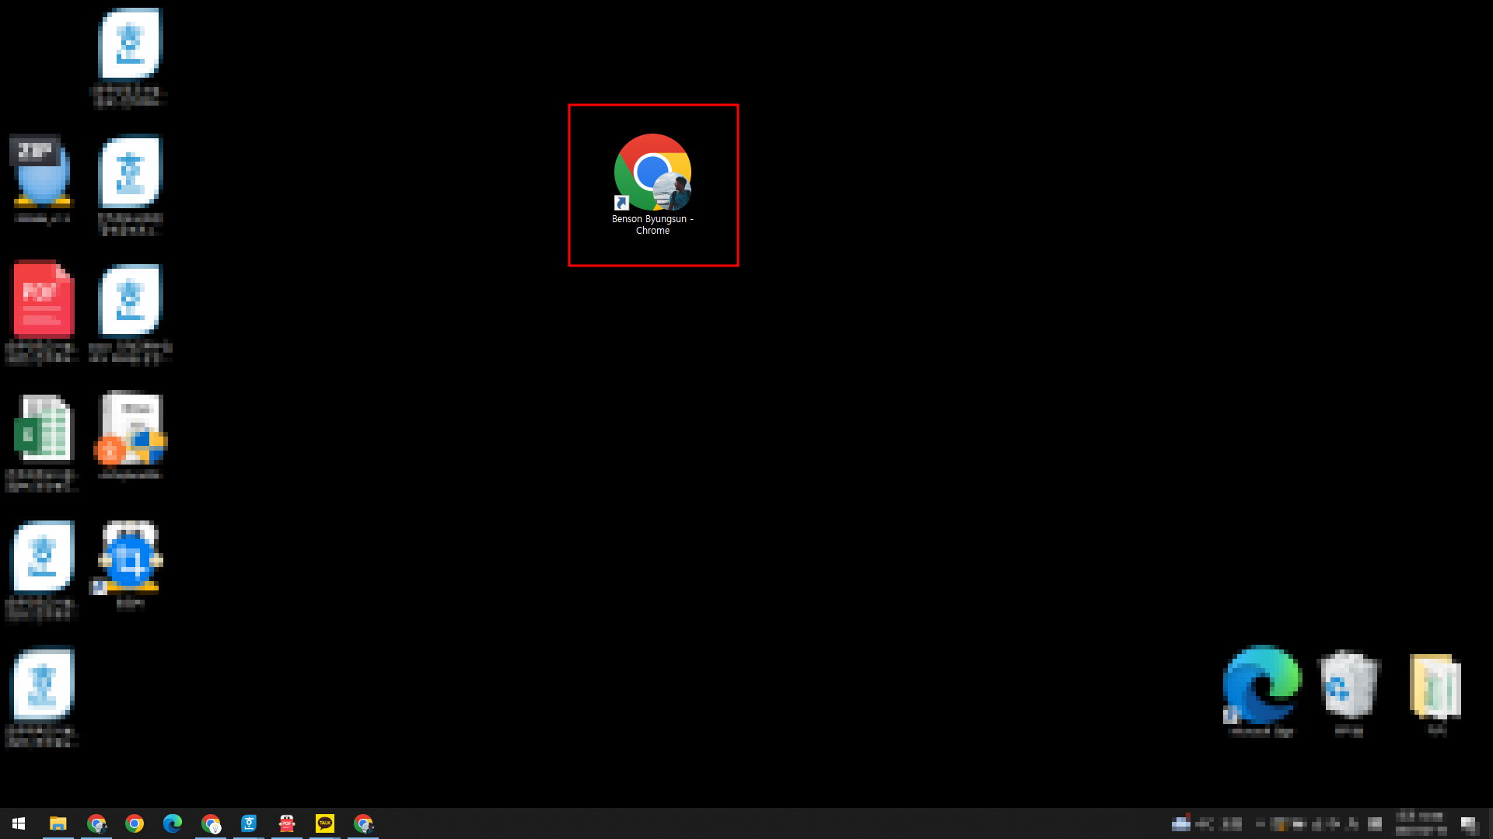Viewport: 1493px width, 839px height.
Task: Open the notification center icon
Action: point(1469,823)
